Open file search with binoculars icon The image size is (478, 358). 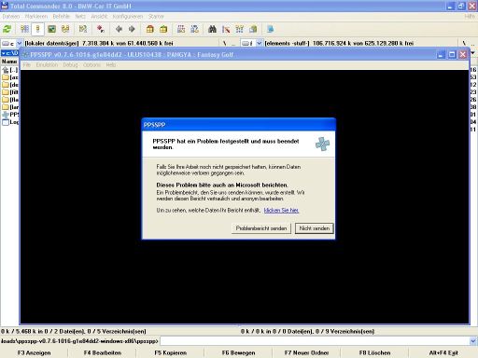click(x=212, y=29)
